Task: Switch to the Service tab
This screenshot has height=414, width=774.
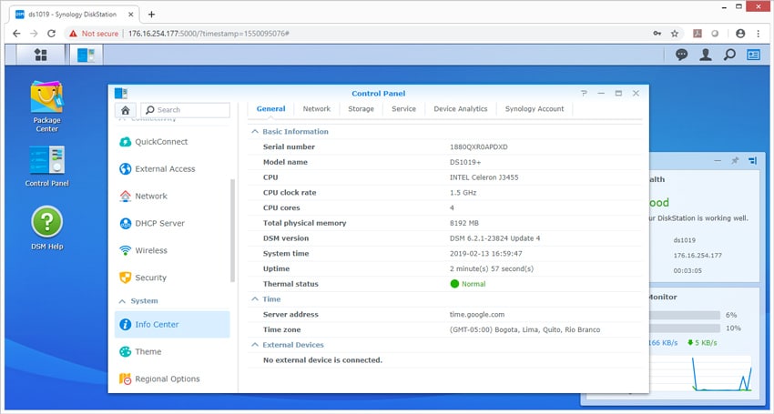Action: pyautogui.click(x=403, y=108)
